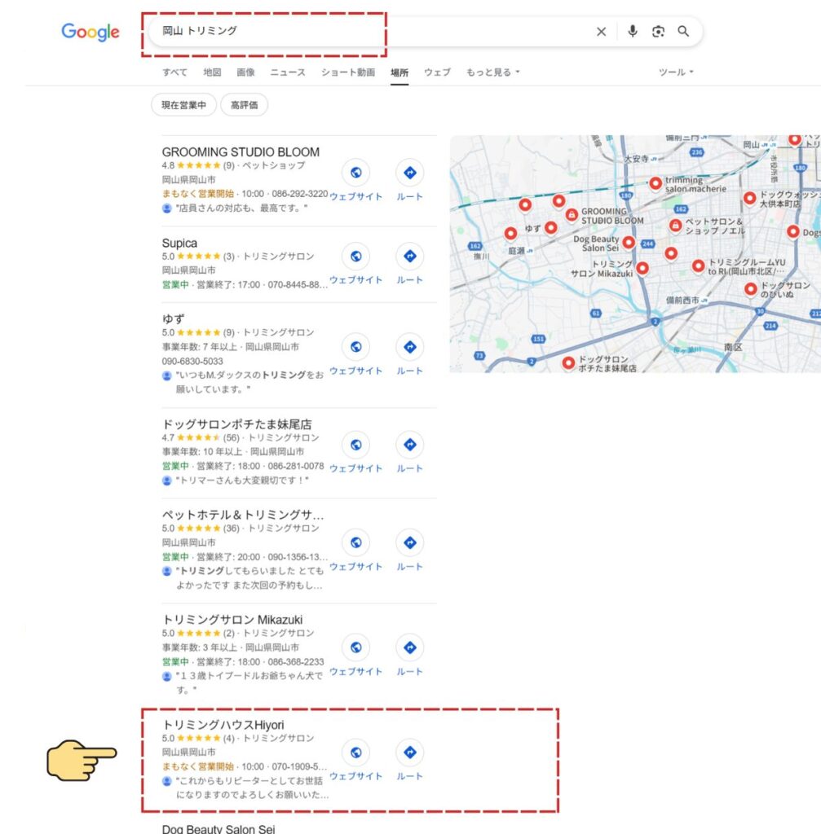Select GROOMING STUDIO BLOOM map pin

572,214
